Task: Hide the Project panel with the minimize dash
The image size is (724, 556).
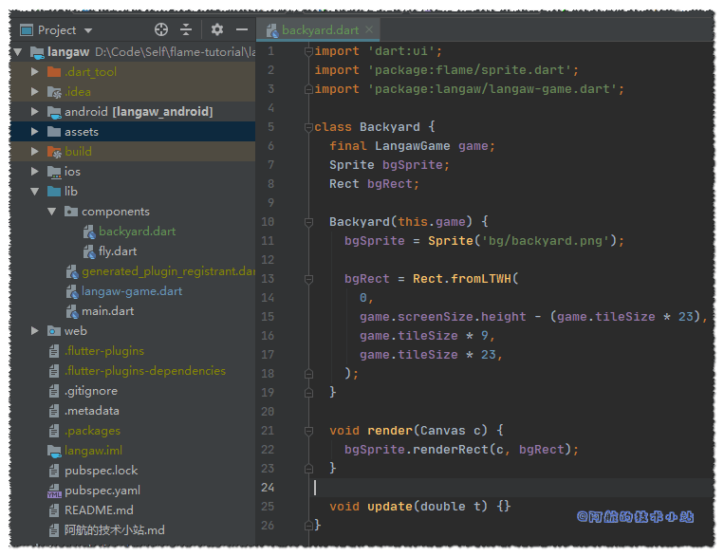Action: click(x=242, y=30)
